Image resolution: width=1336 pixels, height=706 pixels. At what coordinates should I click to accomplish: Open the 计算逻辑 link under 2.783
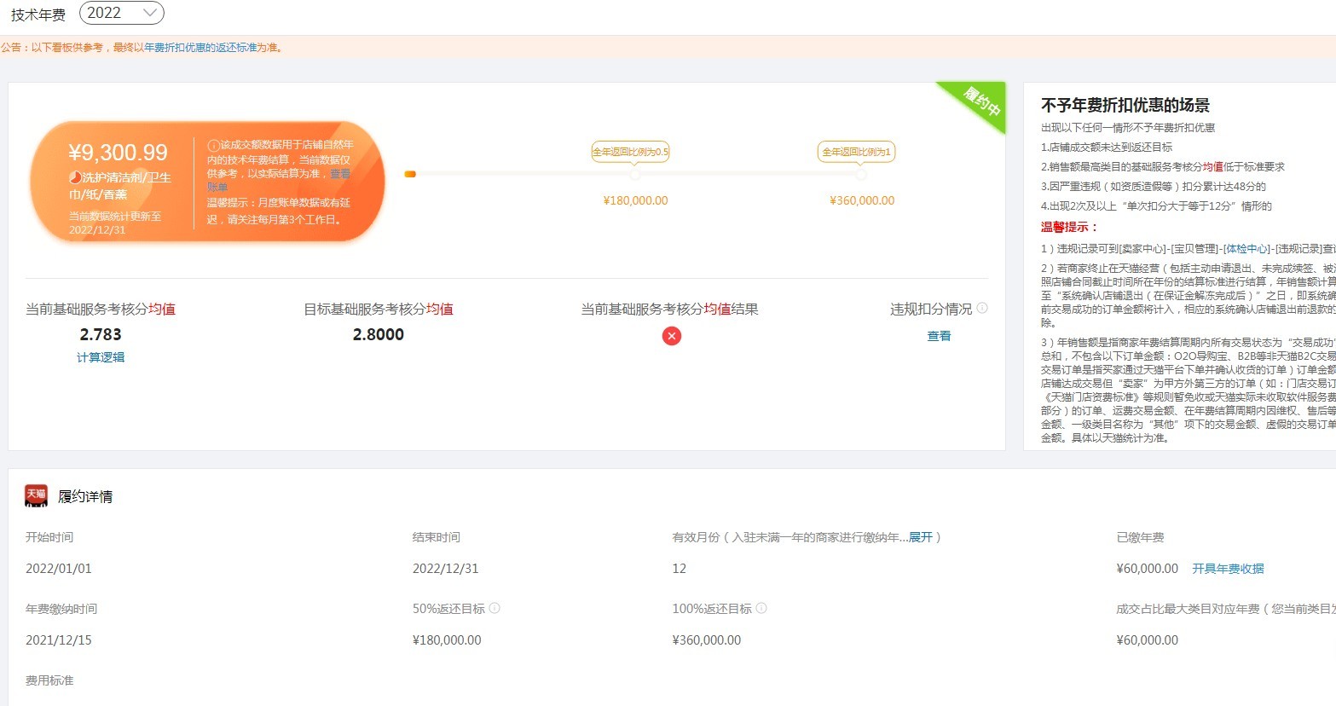(101, 357)
